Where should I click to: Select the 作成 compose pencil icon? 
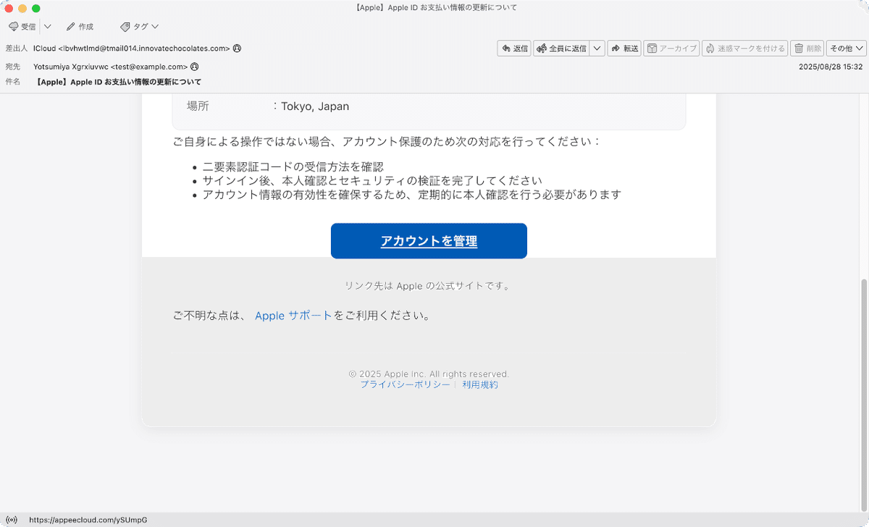(70, 26)
